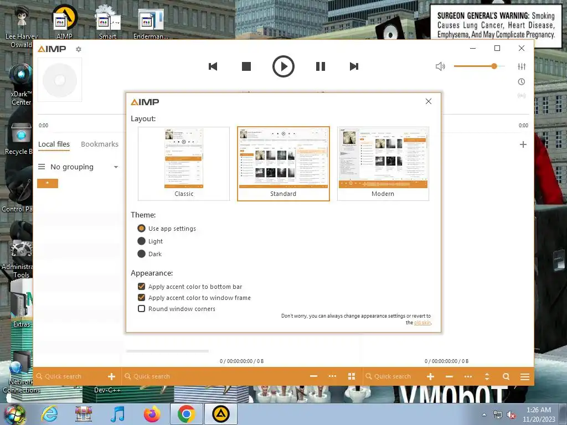This screenshot has width=567, height=425.
Task: Mute audio via the speaker icon
Action: point(440,66)
